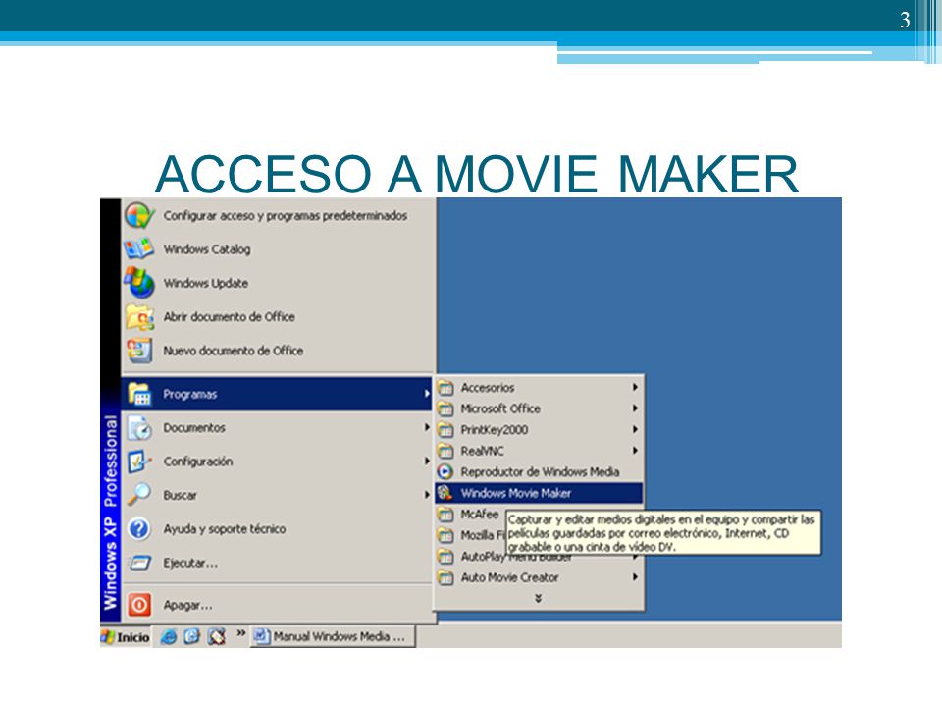Viewport: 942px width, 707px height.
Task: Launch Windows Update via its globe icon
Action: click(138, 283)
